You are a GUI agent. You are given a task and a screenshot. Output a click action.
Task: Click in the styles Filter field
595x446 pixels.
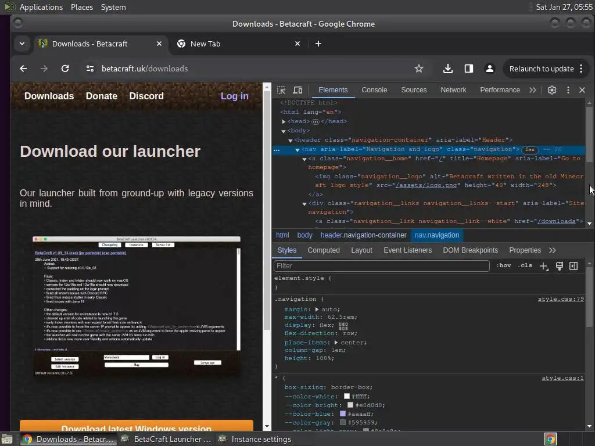381,266
